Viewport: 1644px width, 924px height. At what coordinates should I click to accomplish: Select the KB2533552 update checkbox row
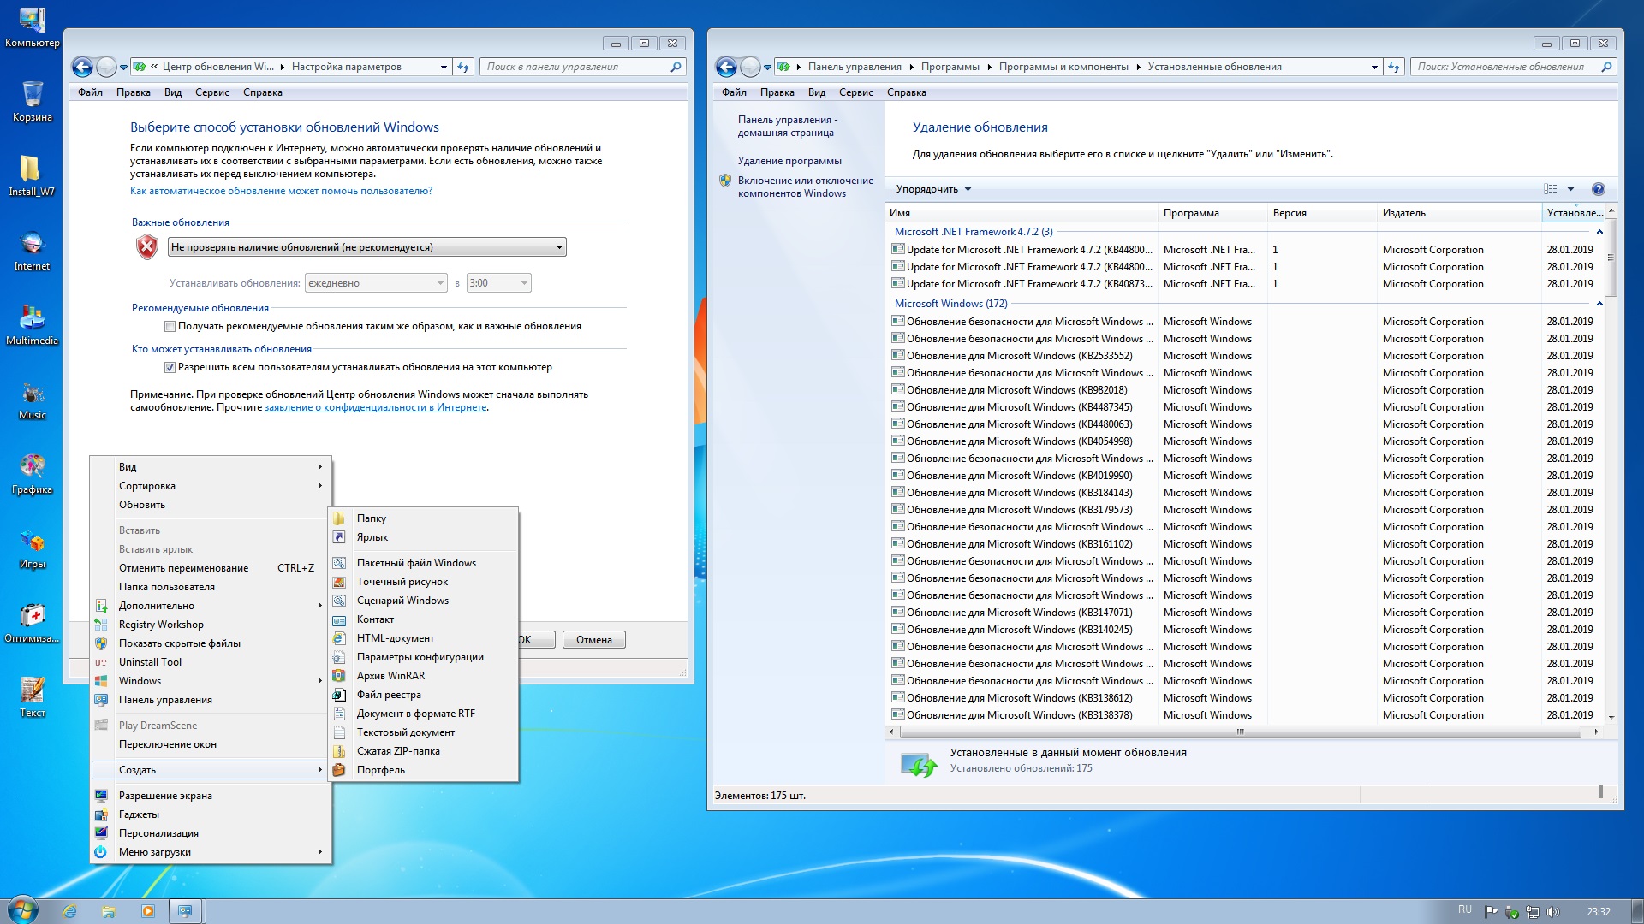coord(1019,356)
